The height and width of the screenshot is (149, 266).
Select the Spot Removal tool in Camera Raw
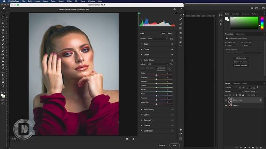click(181, 19)
